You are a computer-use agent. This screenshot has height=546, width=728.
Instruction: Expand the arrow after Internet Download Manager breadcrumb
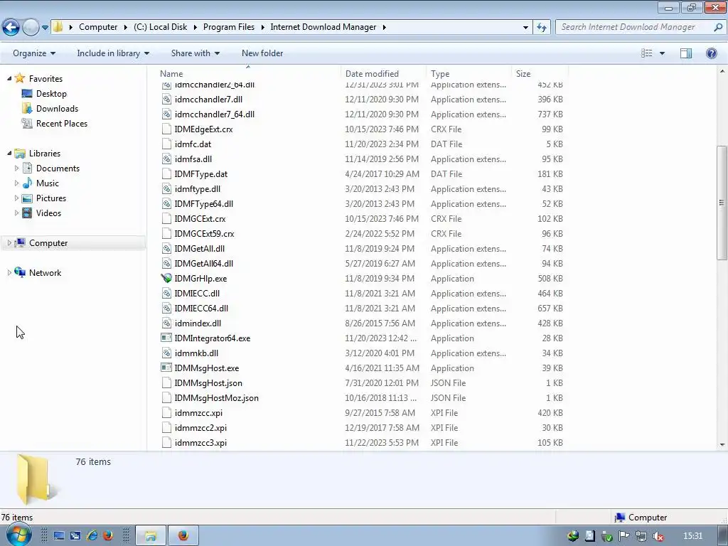384,28
